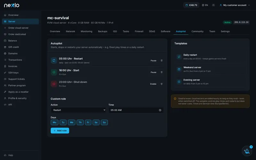Toggle Sa day button

point(96,123)
